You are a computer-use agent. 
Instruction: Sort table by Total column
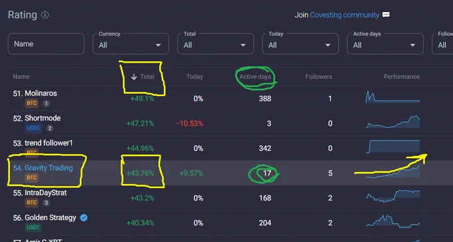click(147, 77)
